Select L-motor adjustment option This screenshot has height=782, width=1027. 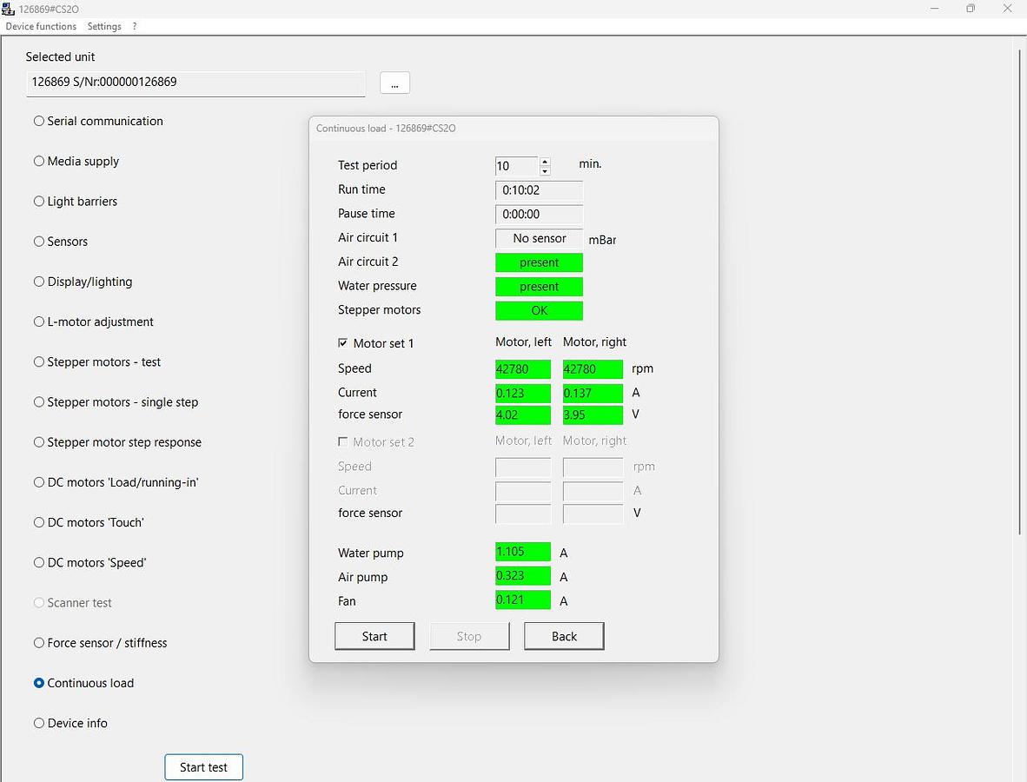(x=39, y=321)
